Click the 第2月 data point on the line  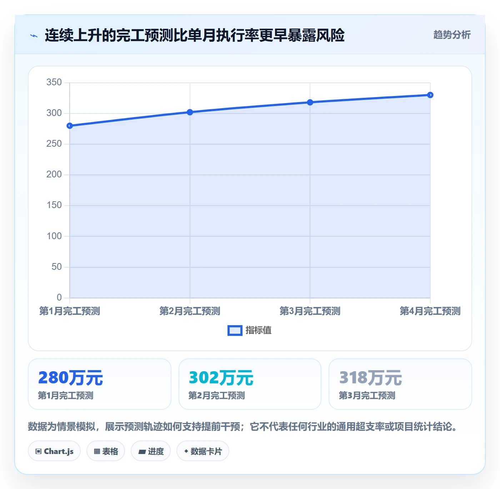[x=190, y=112]
